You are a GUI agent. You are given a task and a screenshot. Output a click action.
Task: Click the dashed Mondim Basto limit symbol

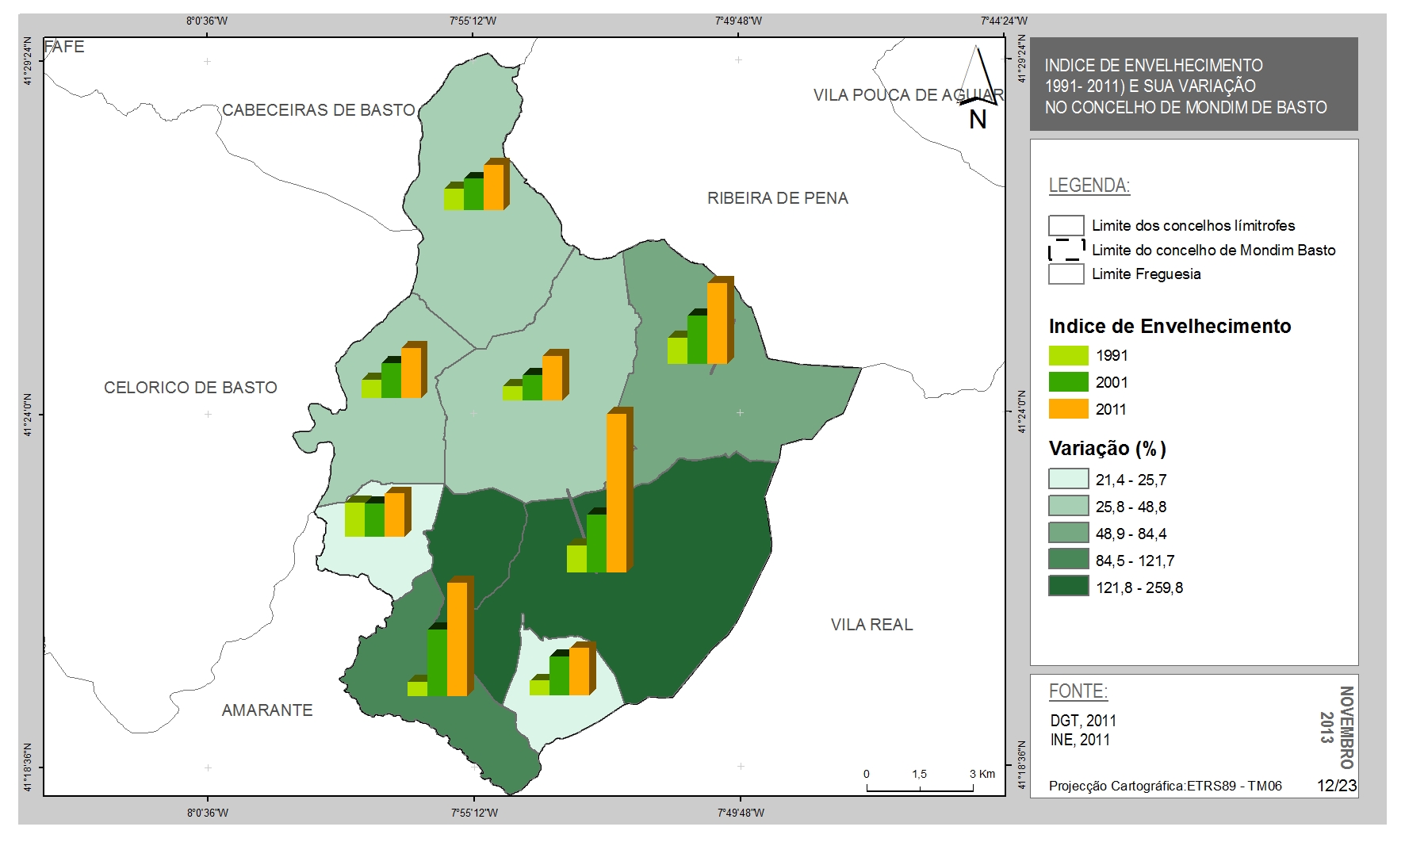[x=1066, y=250]
